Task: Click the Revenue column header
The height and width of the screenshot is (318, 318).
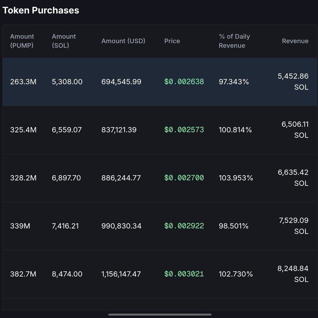Action: [295, 41]
